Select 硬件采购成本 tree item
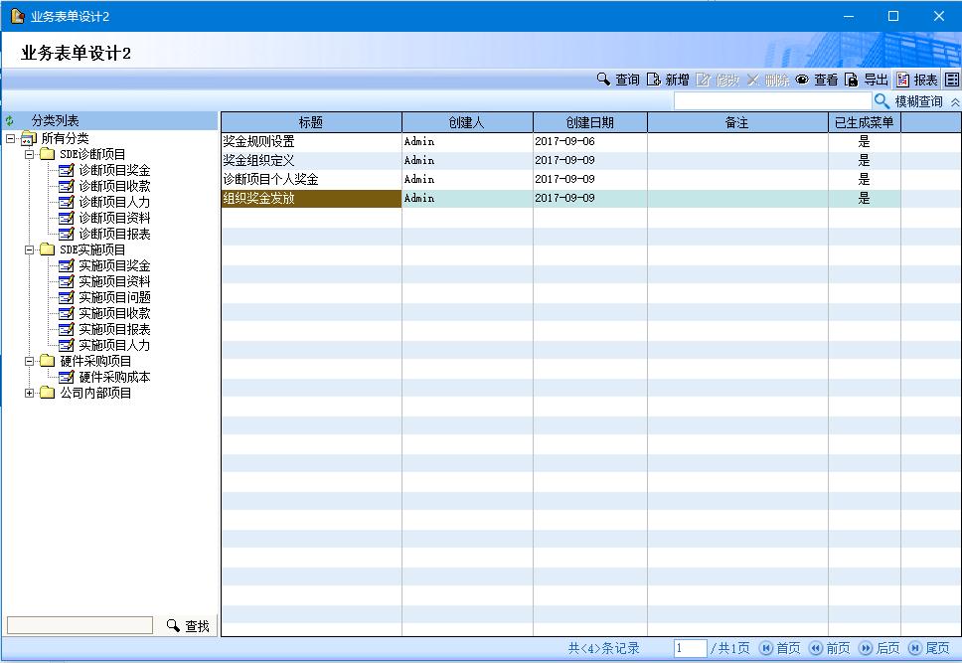The width and height of the screenshot is (962, 663). (114, 377)
